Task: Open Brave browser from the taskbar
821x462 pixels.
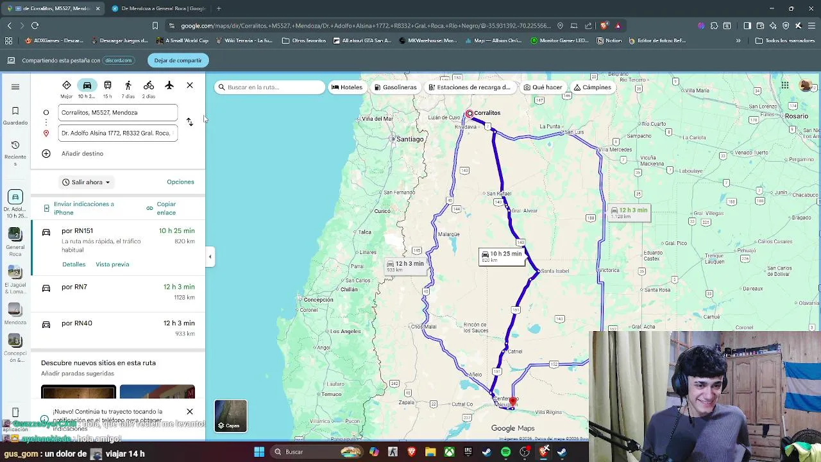Action: coord(412,452)
